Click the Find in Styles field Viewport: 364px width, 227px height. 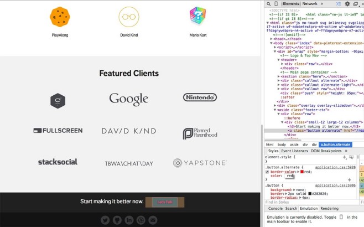(x=311, y=202)
